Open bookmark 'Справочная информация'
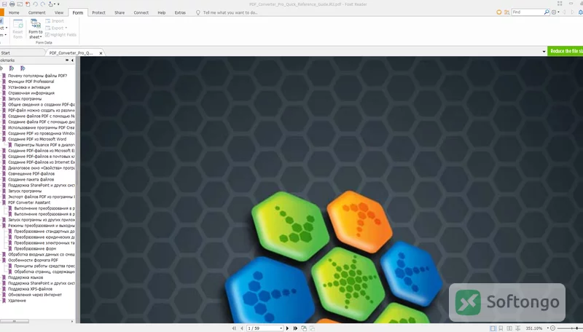The height and width of the screenshot is (332, 583). point(31,93)
